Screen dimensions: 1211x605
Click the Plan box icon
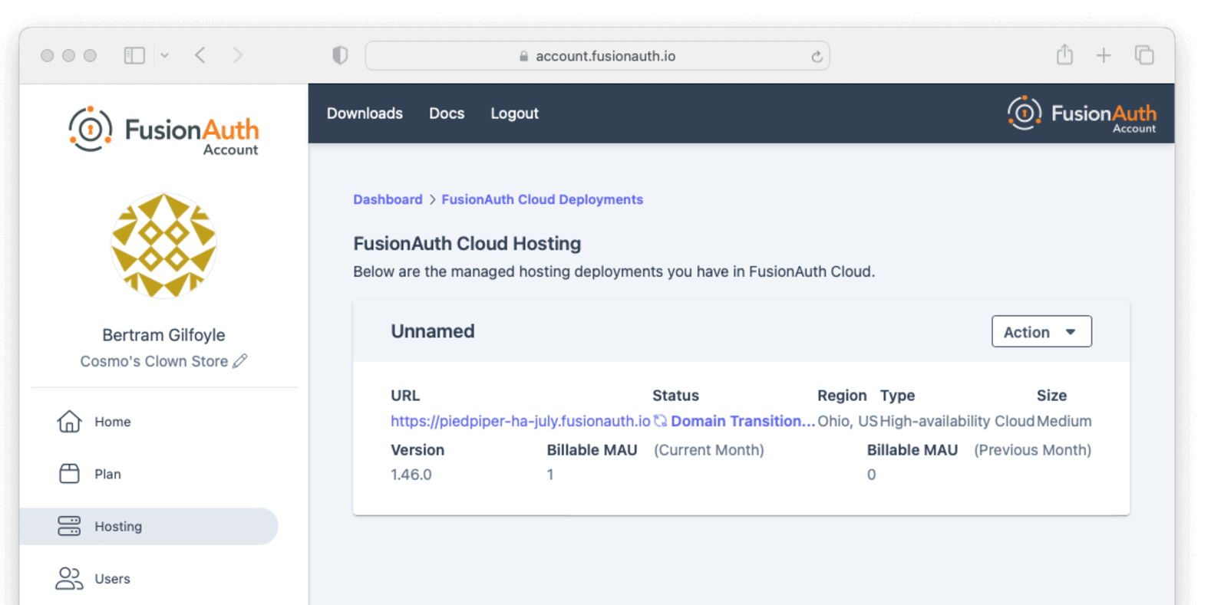pyautogui.click(x=69, y=473)
